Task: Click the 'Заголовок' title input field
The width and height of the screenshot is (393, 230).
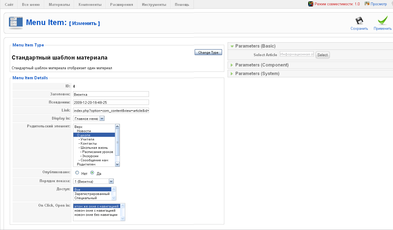Action: pos(111,94)
